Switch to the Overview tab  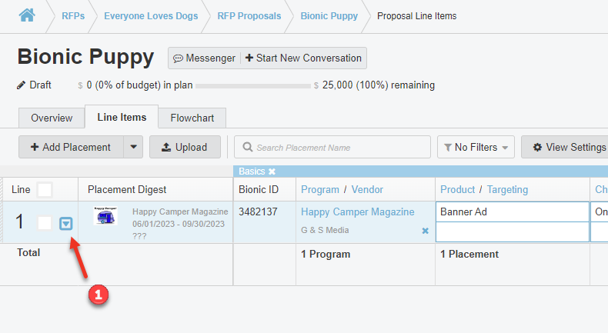tap(52, 118)
